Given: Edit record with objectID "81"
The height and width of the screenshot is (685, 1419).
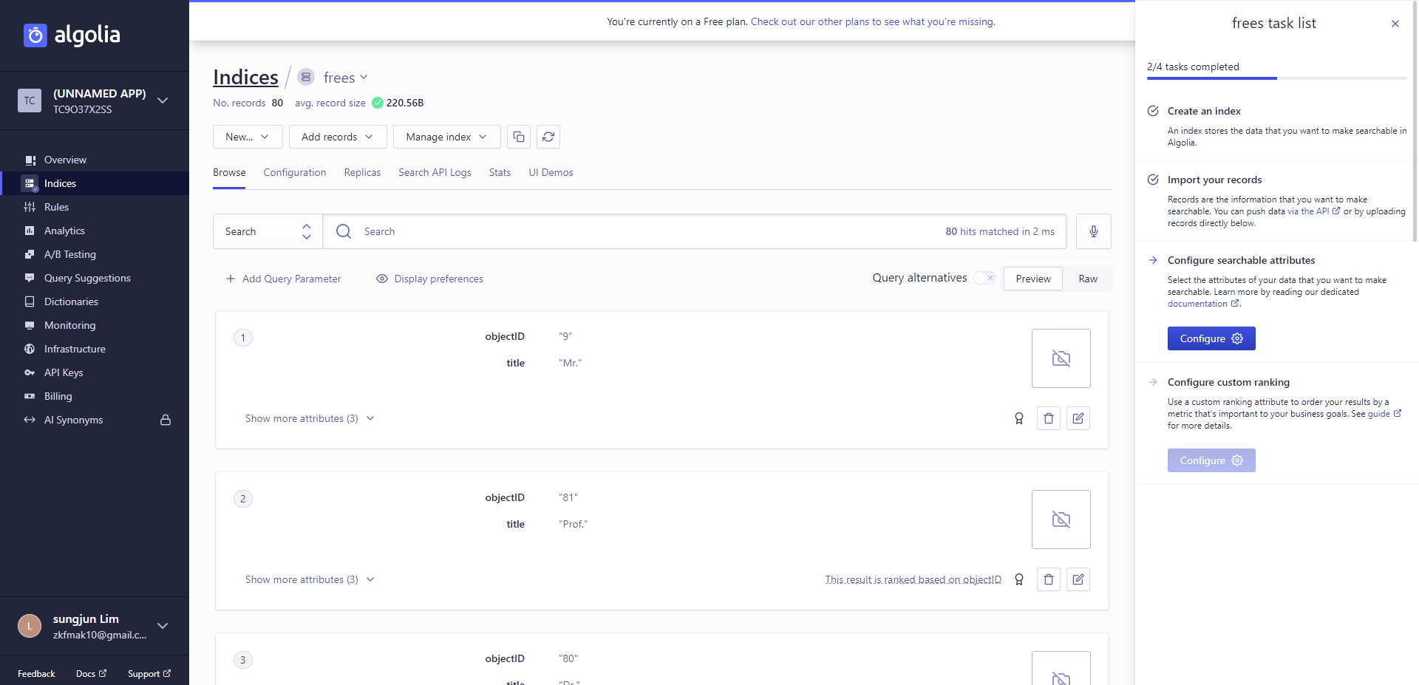Looking at the screenshot, I should (x=1078, y=579).
